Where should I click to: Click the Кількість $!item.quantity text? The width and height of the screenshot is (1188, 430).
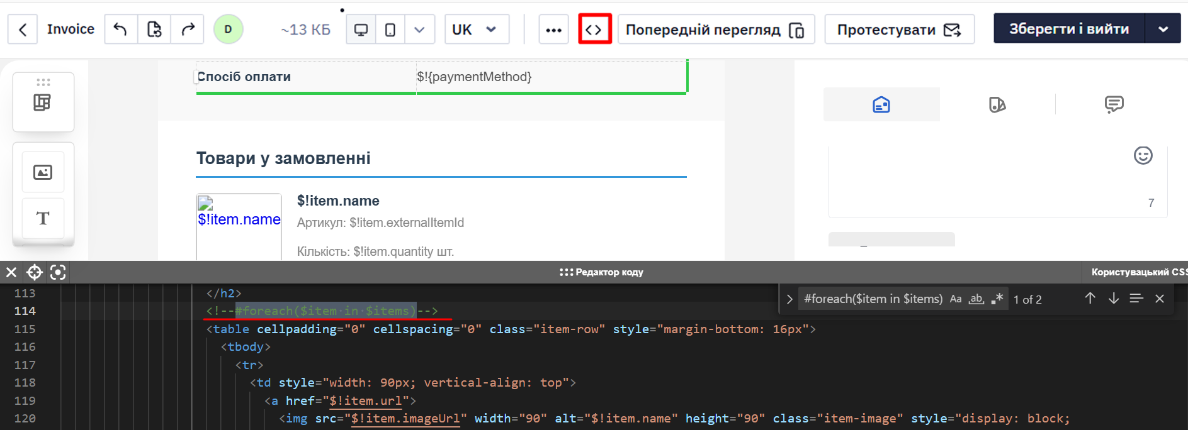pos(375,251)
